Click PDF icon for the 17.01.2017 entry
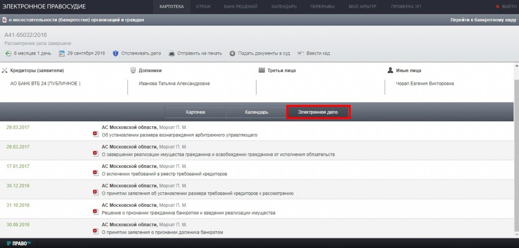 95,173
